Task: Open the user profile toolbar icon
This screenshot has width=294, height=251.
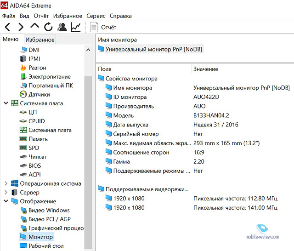Action: tap(62, 27)
